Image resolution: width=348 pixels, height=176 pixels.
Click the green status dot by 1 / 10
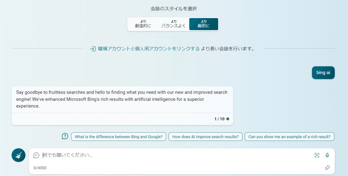tap(228, 119)
